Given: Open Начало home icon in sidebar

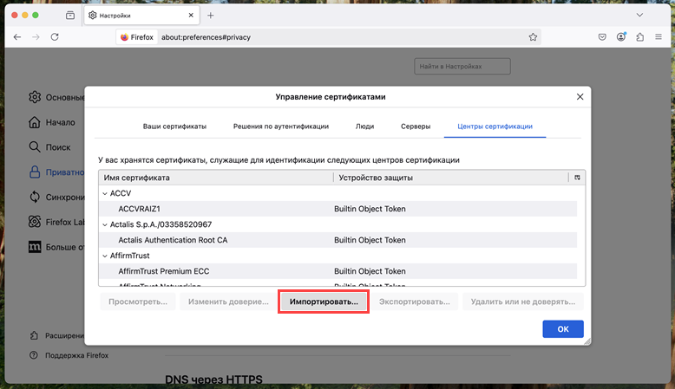Looking at the screenshot, I should 35,122.
